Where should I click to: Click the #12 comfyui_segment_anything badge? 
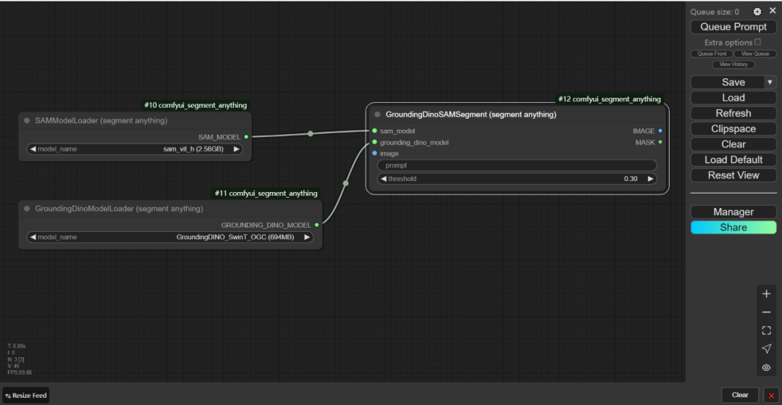[x=610, y=99]
